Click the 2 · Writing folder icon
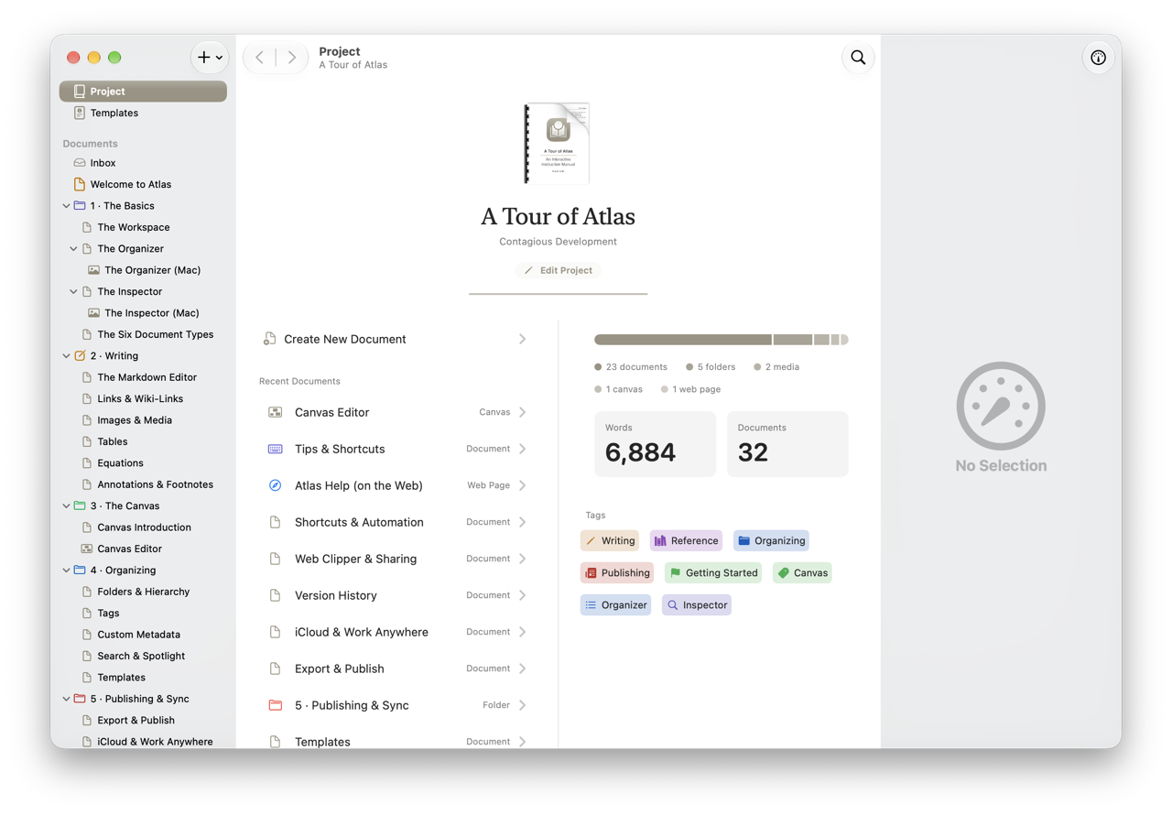The image size is (1172, 815). [x=80, y=355]
